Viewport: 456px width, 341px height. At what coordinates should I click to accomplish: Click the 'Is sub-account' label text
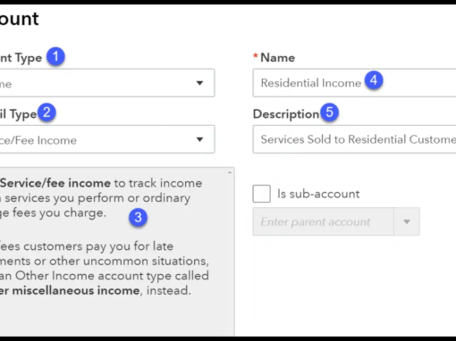pyautogui.click(x=318, y=194)
